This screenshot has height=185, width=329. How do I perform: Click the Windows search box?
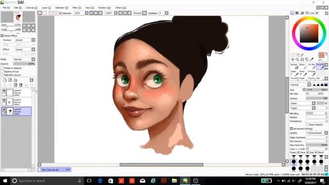pyautogui.click(x=47, y=180)
